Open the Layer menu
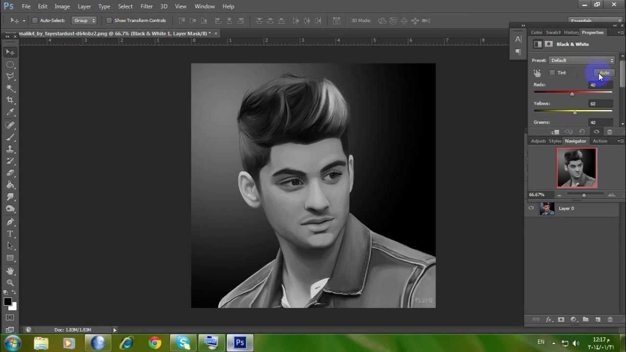Screen dimensions: 626x352 84,6
